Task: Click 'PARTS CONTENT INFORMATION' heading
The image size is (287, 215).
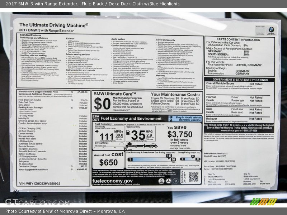Action: [x=238, y=39]
